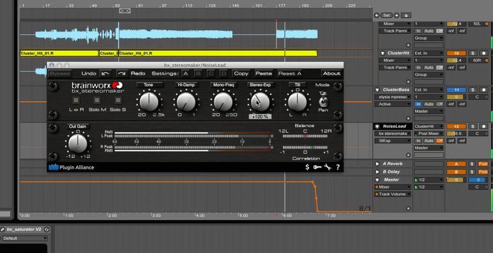493x253 pixels.
Task: Click the Reset A button
Action: pyautogui.click(x=290, y=73)
